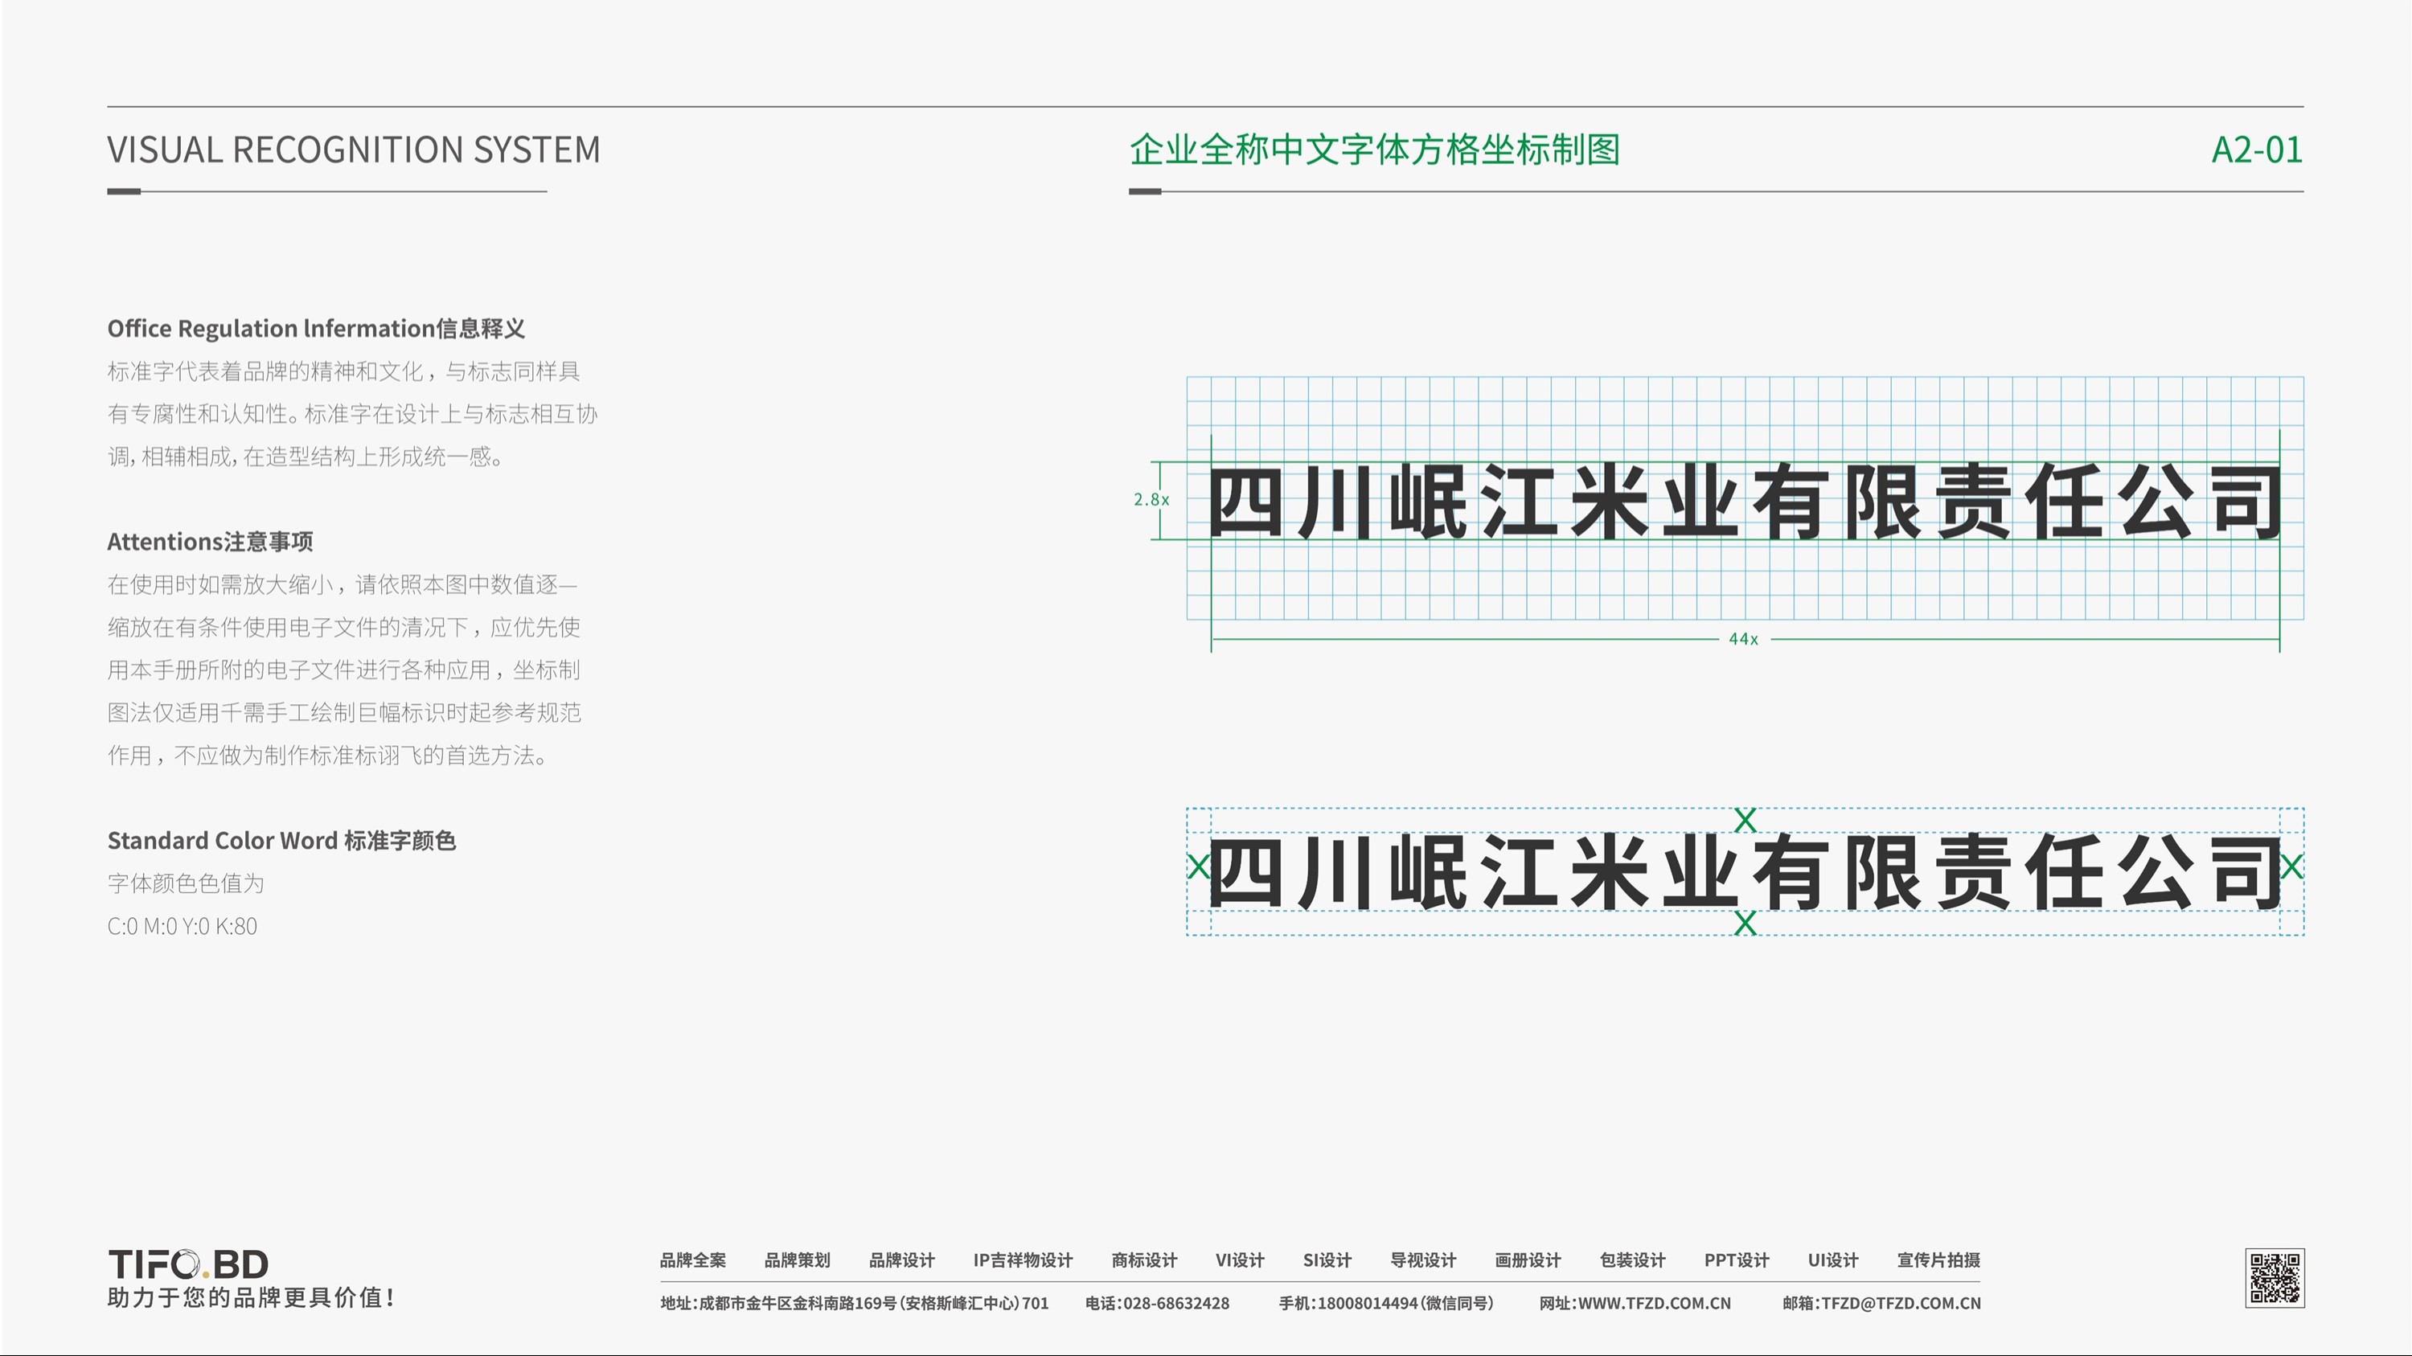Image resolution: width=2412 pixels, height=1356 pixels.
Task: Click the 品牌策划 footer item
Action: [797, 1260]
